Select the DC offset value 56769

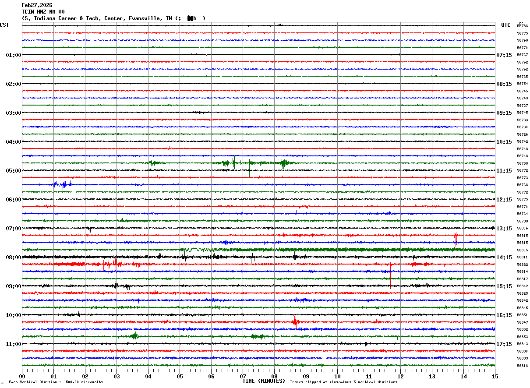click(x=522, y=41)
